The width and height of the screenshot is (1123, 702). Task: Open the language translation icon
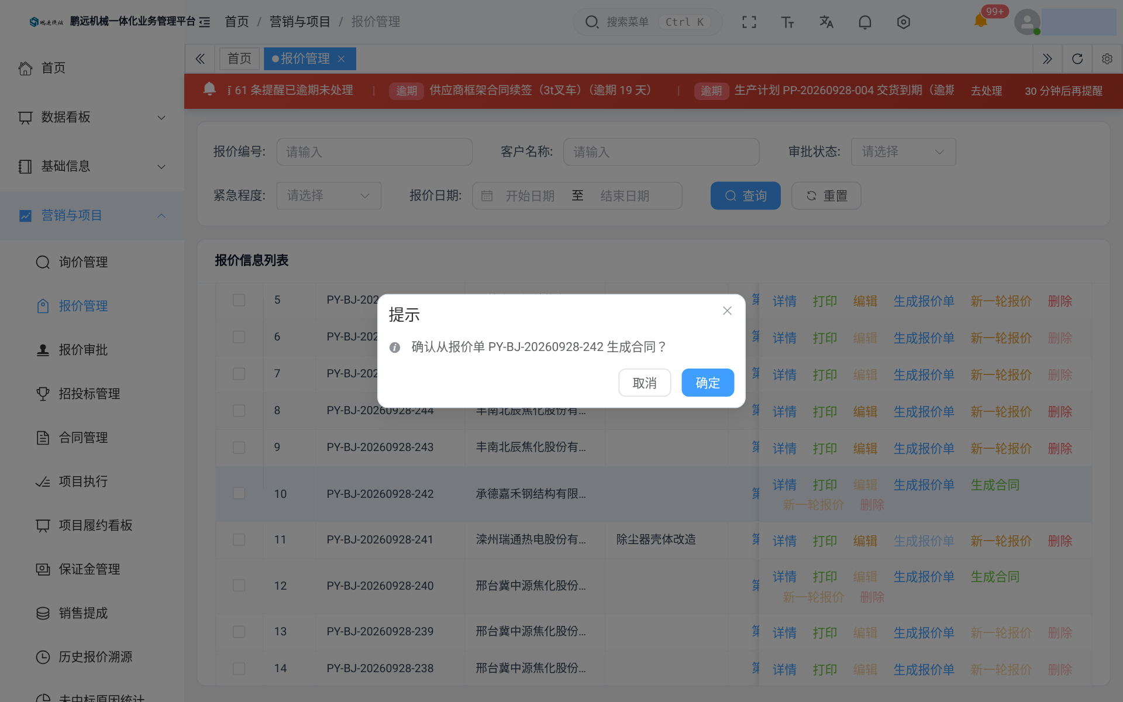(x=826, y=22)
